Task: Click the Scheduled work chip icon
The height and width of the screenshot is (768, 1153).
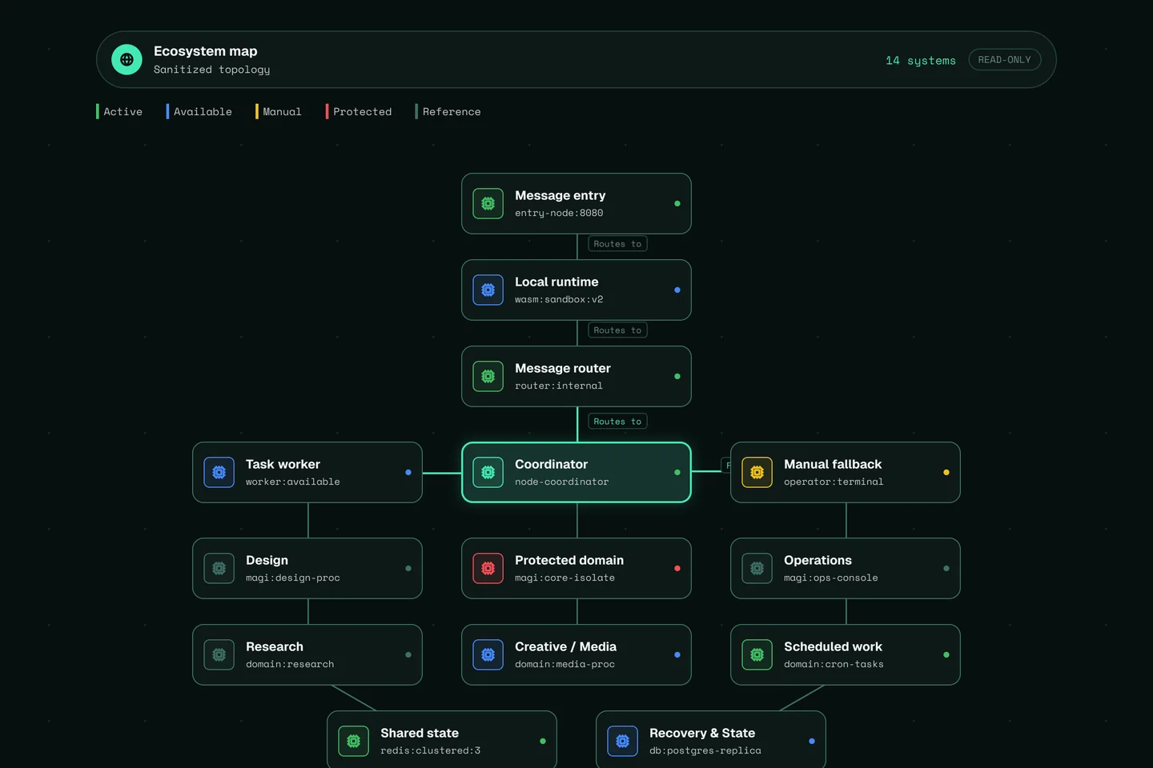Action: pos(757,654)
